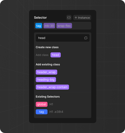Image resolution: width=125 pixels, height=133 pixels.
Task: Choose the pink global selector badge
Action: (x=41, y=104)
